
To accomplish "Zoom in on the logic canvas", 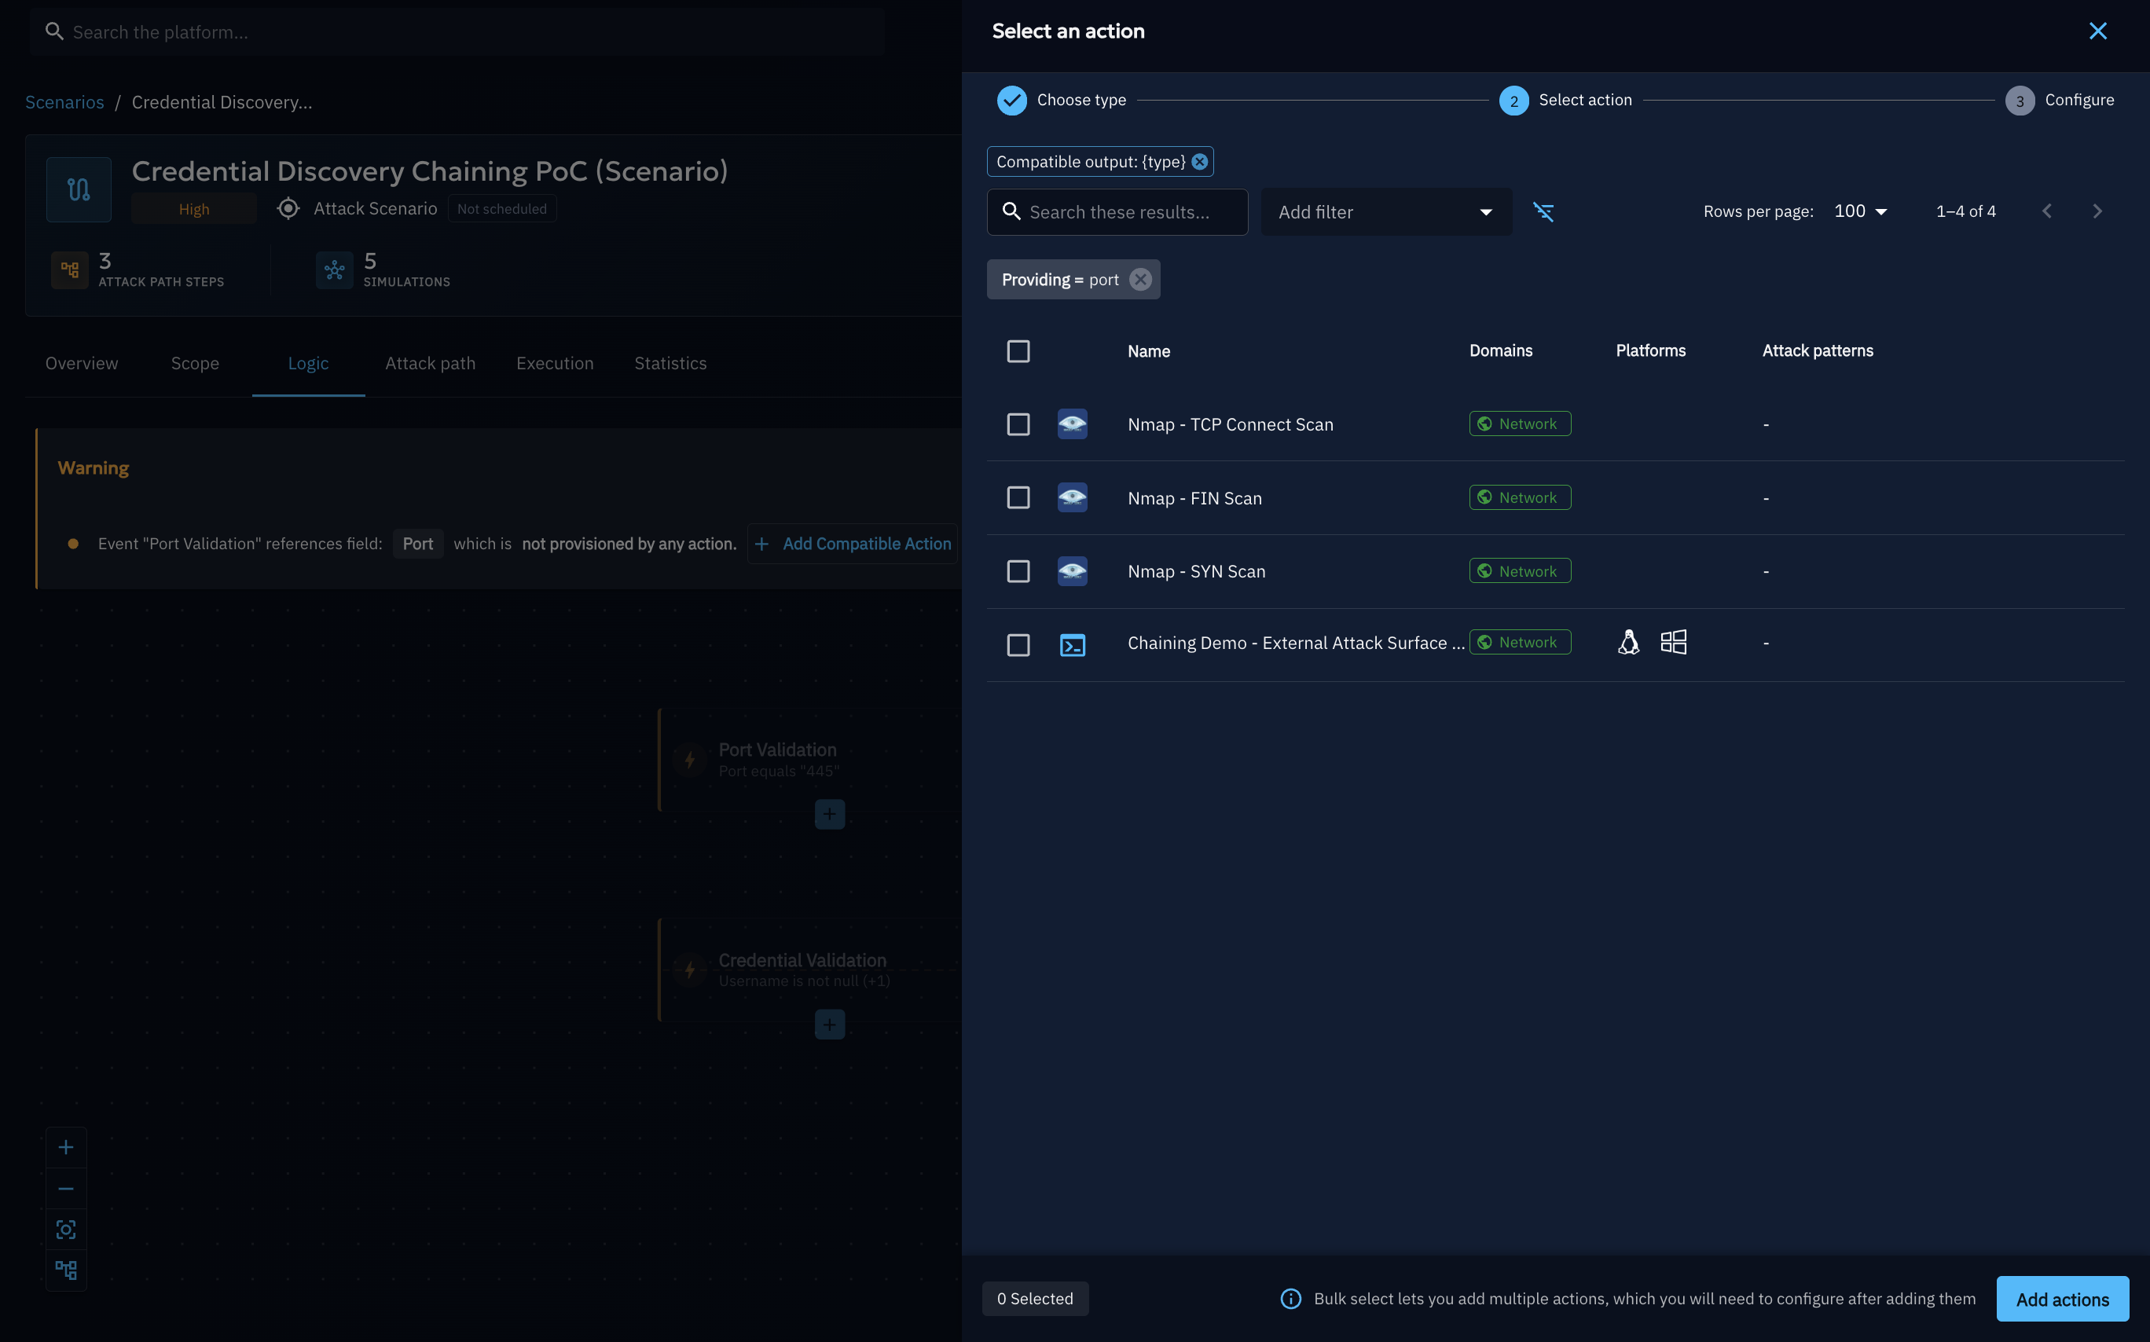I will 66,1148.
